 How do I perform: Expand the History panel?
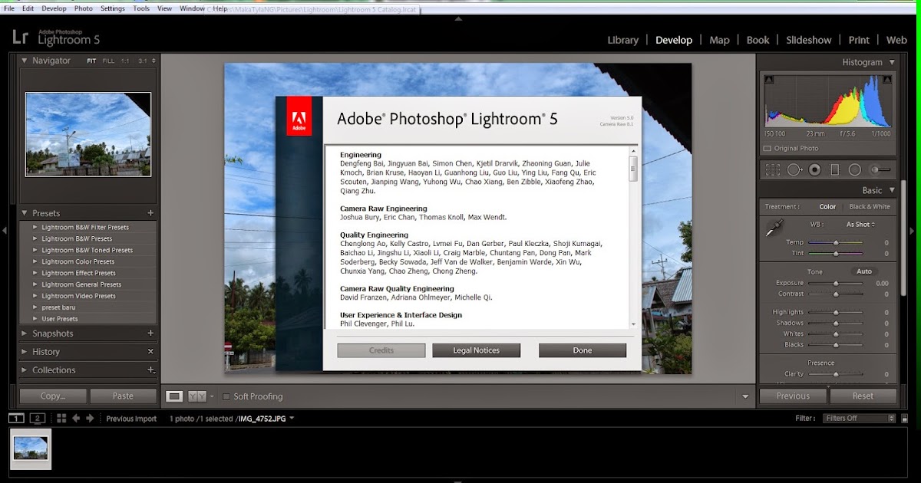(x=24, y=352)
